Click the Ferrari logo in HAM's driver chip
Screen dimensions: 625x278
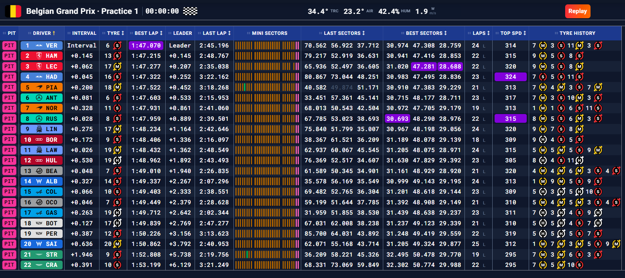point(39,56)
